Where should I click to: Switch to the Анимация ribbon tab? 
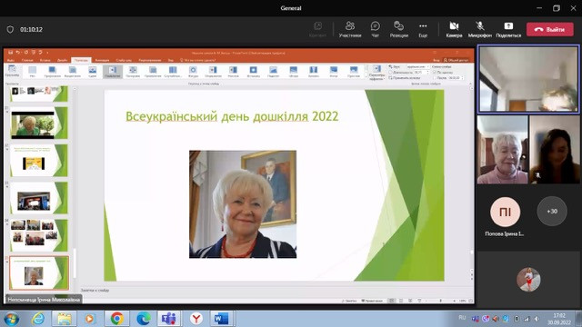tap(102, 60)
